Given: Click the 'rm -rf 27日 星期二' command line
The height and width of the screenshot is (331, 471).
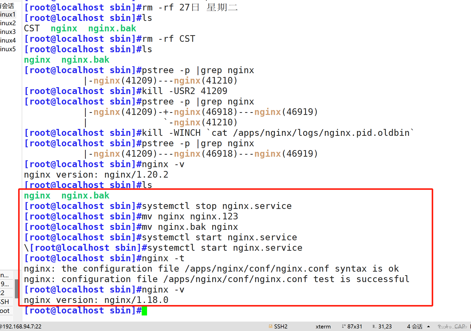Looking at the screenshot, I should tap(131, 7).
